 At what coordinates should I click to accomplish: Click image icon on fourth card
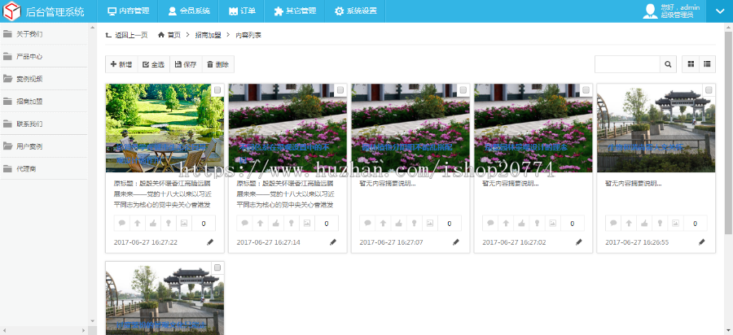point(551,224)
